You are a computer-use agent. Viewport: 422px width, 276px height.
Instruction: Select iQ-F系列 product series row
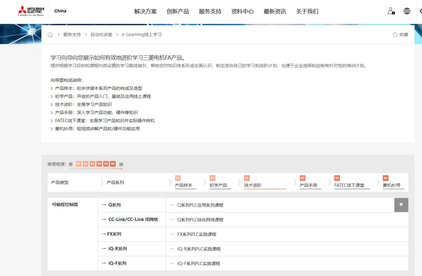tap(132, 263)
